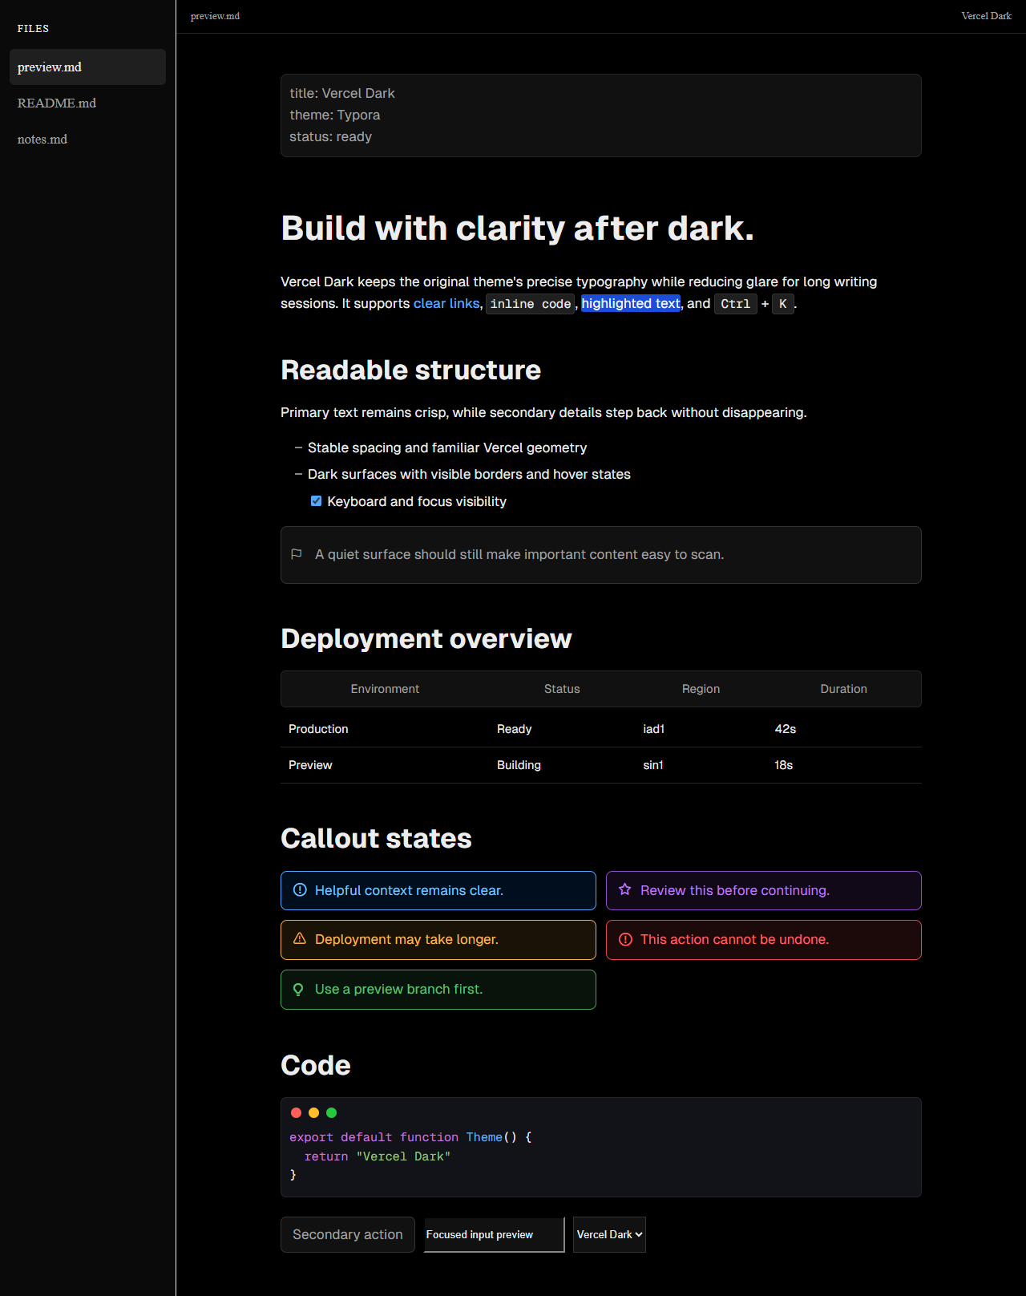The image size is (1026, 1296).
Task: Click the Status column header
Action: click(562, 689)
